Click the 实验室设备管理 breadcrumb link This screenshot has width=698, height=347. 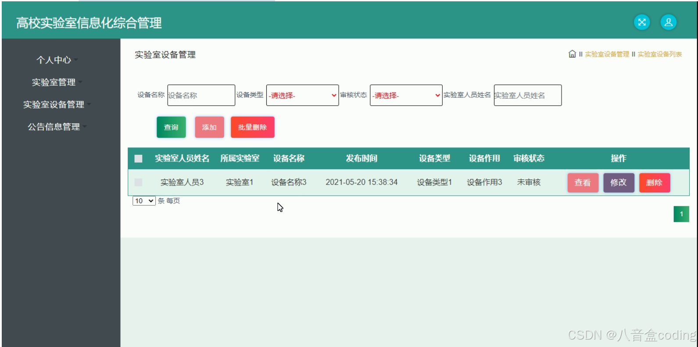[x=607, y=54]
